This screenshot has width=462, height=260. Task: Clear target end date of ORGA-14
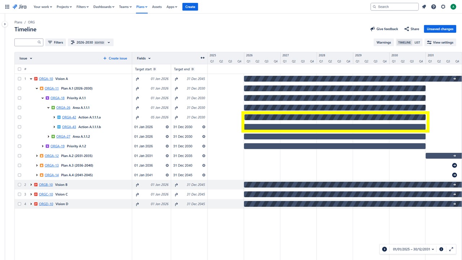[204, 175]
